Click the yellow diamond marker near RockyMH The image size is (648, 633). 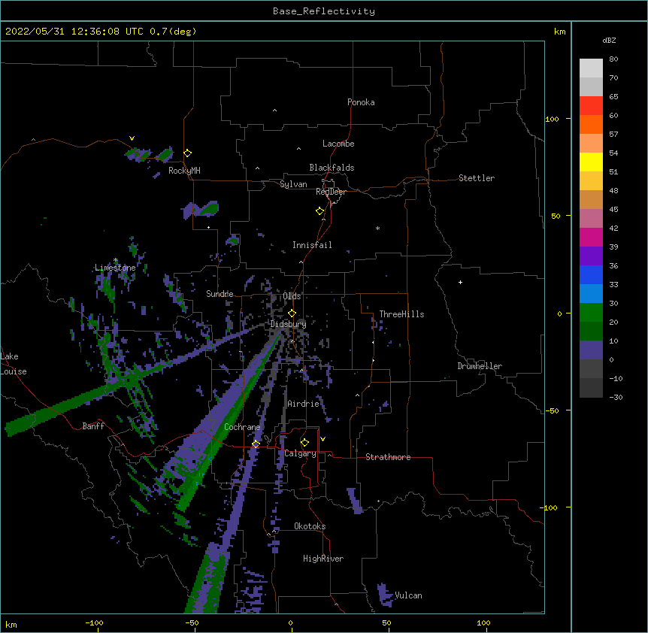188,153
